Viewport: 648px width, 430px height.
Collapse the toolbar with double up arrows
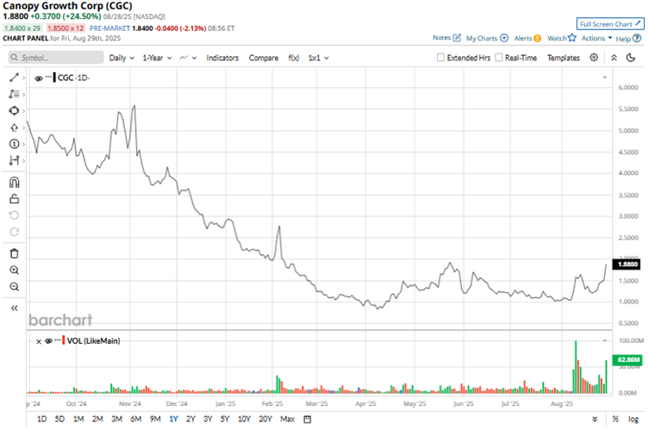pyautogui.click(x=614, y=58)
